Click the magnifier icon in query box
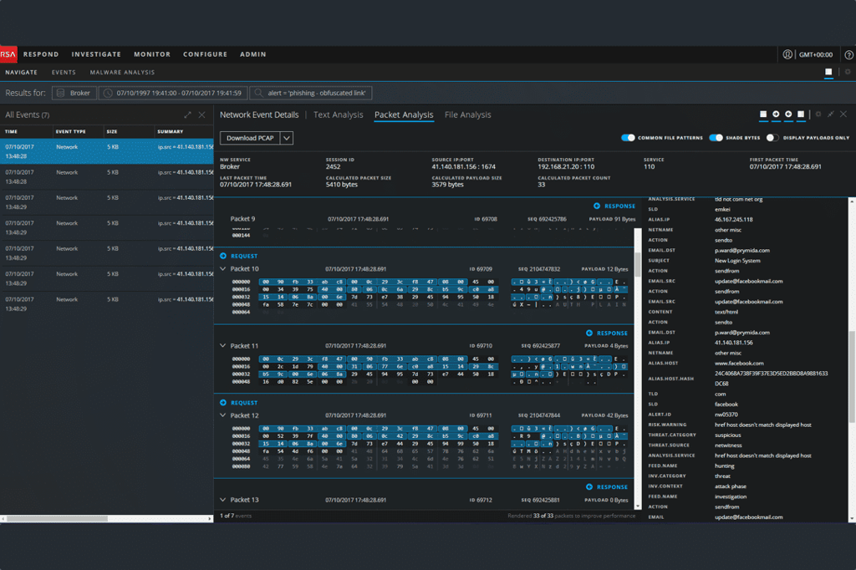This screenshot has height=570, width=856. pos(259,94)
